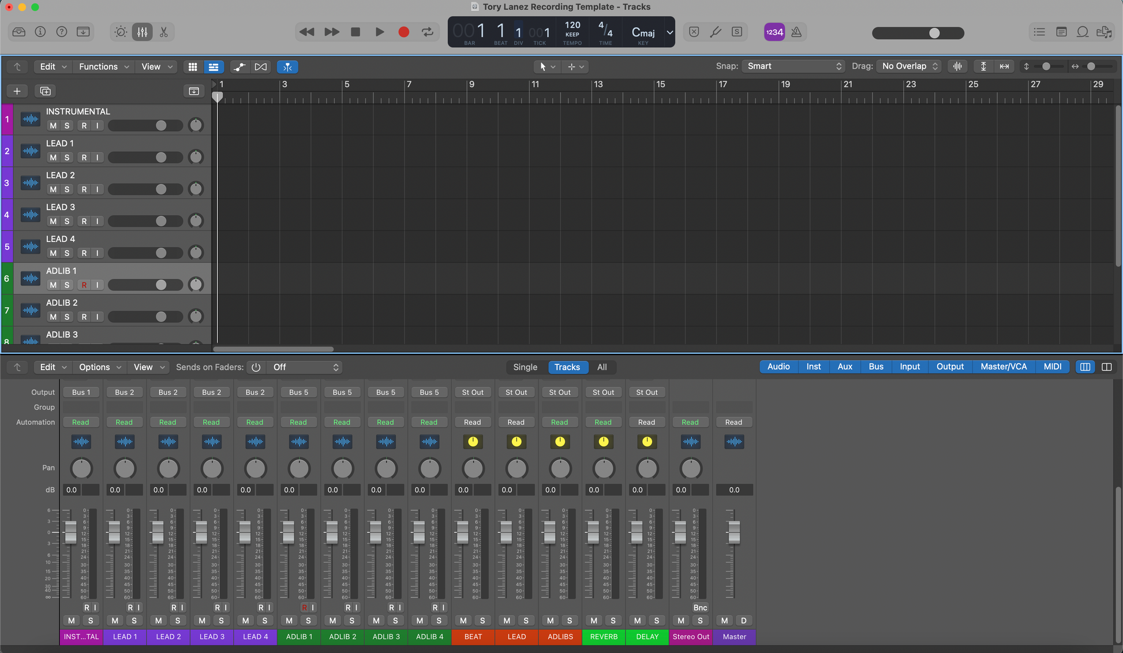
Task: Open the Mixer from the control bar
Action: 142,32
